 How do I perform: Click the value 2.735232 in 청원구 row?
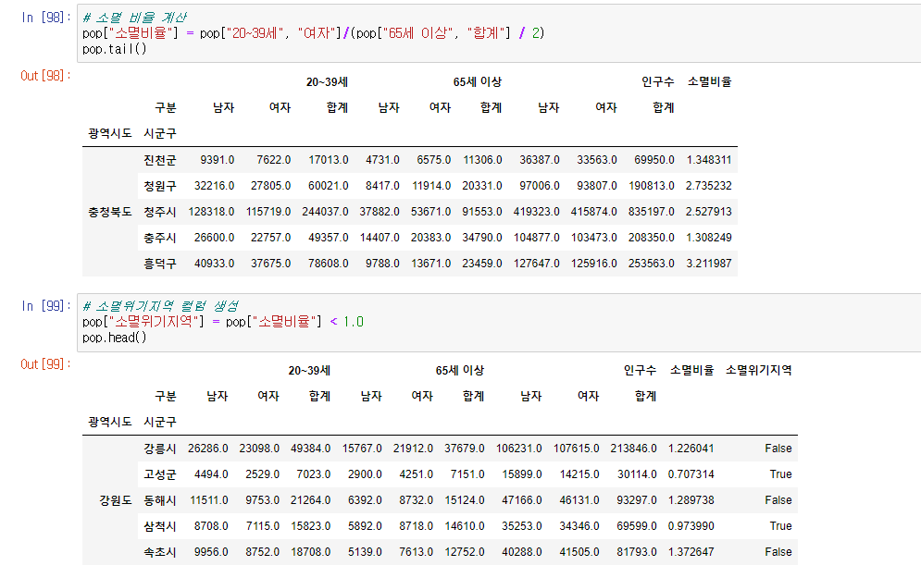(709, 186)
